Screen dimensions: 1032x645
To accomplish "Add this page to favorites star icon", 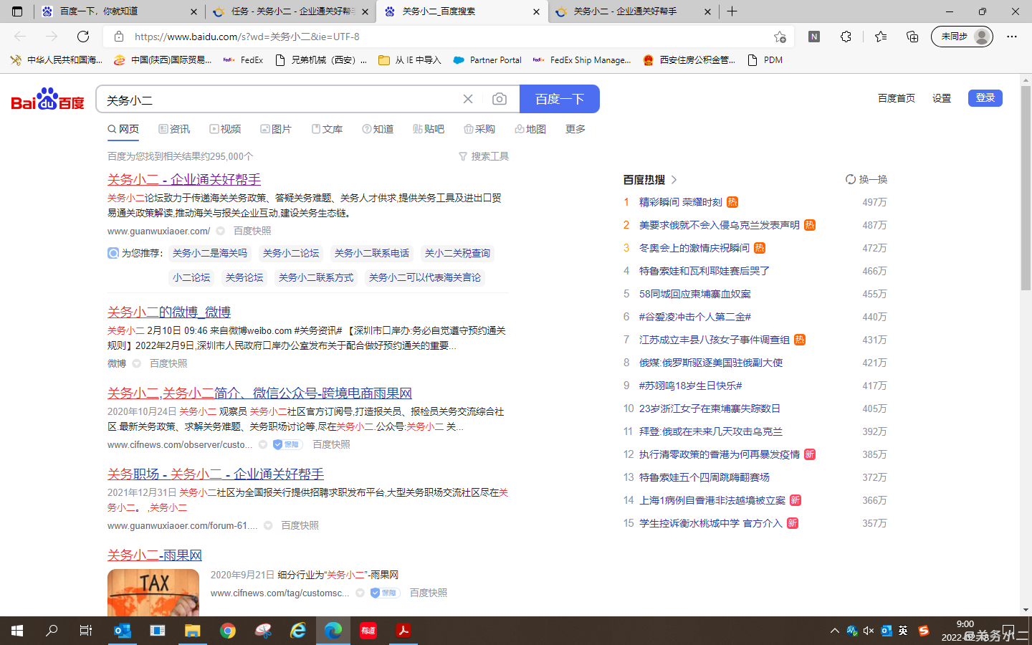I will click(780, 37).
